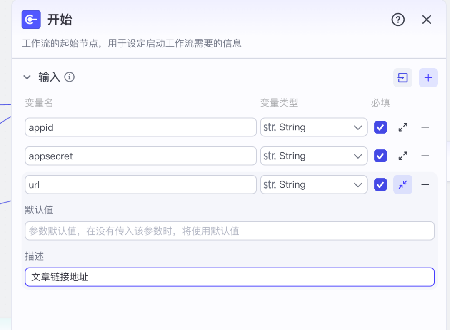Open appsecret String type dropdown

click(314, 156)
